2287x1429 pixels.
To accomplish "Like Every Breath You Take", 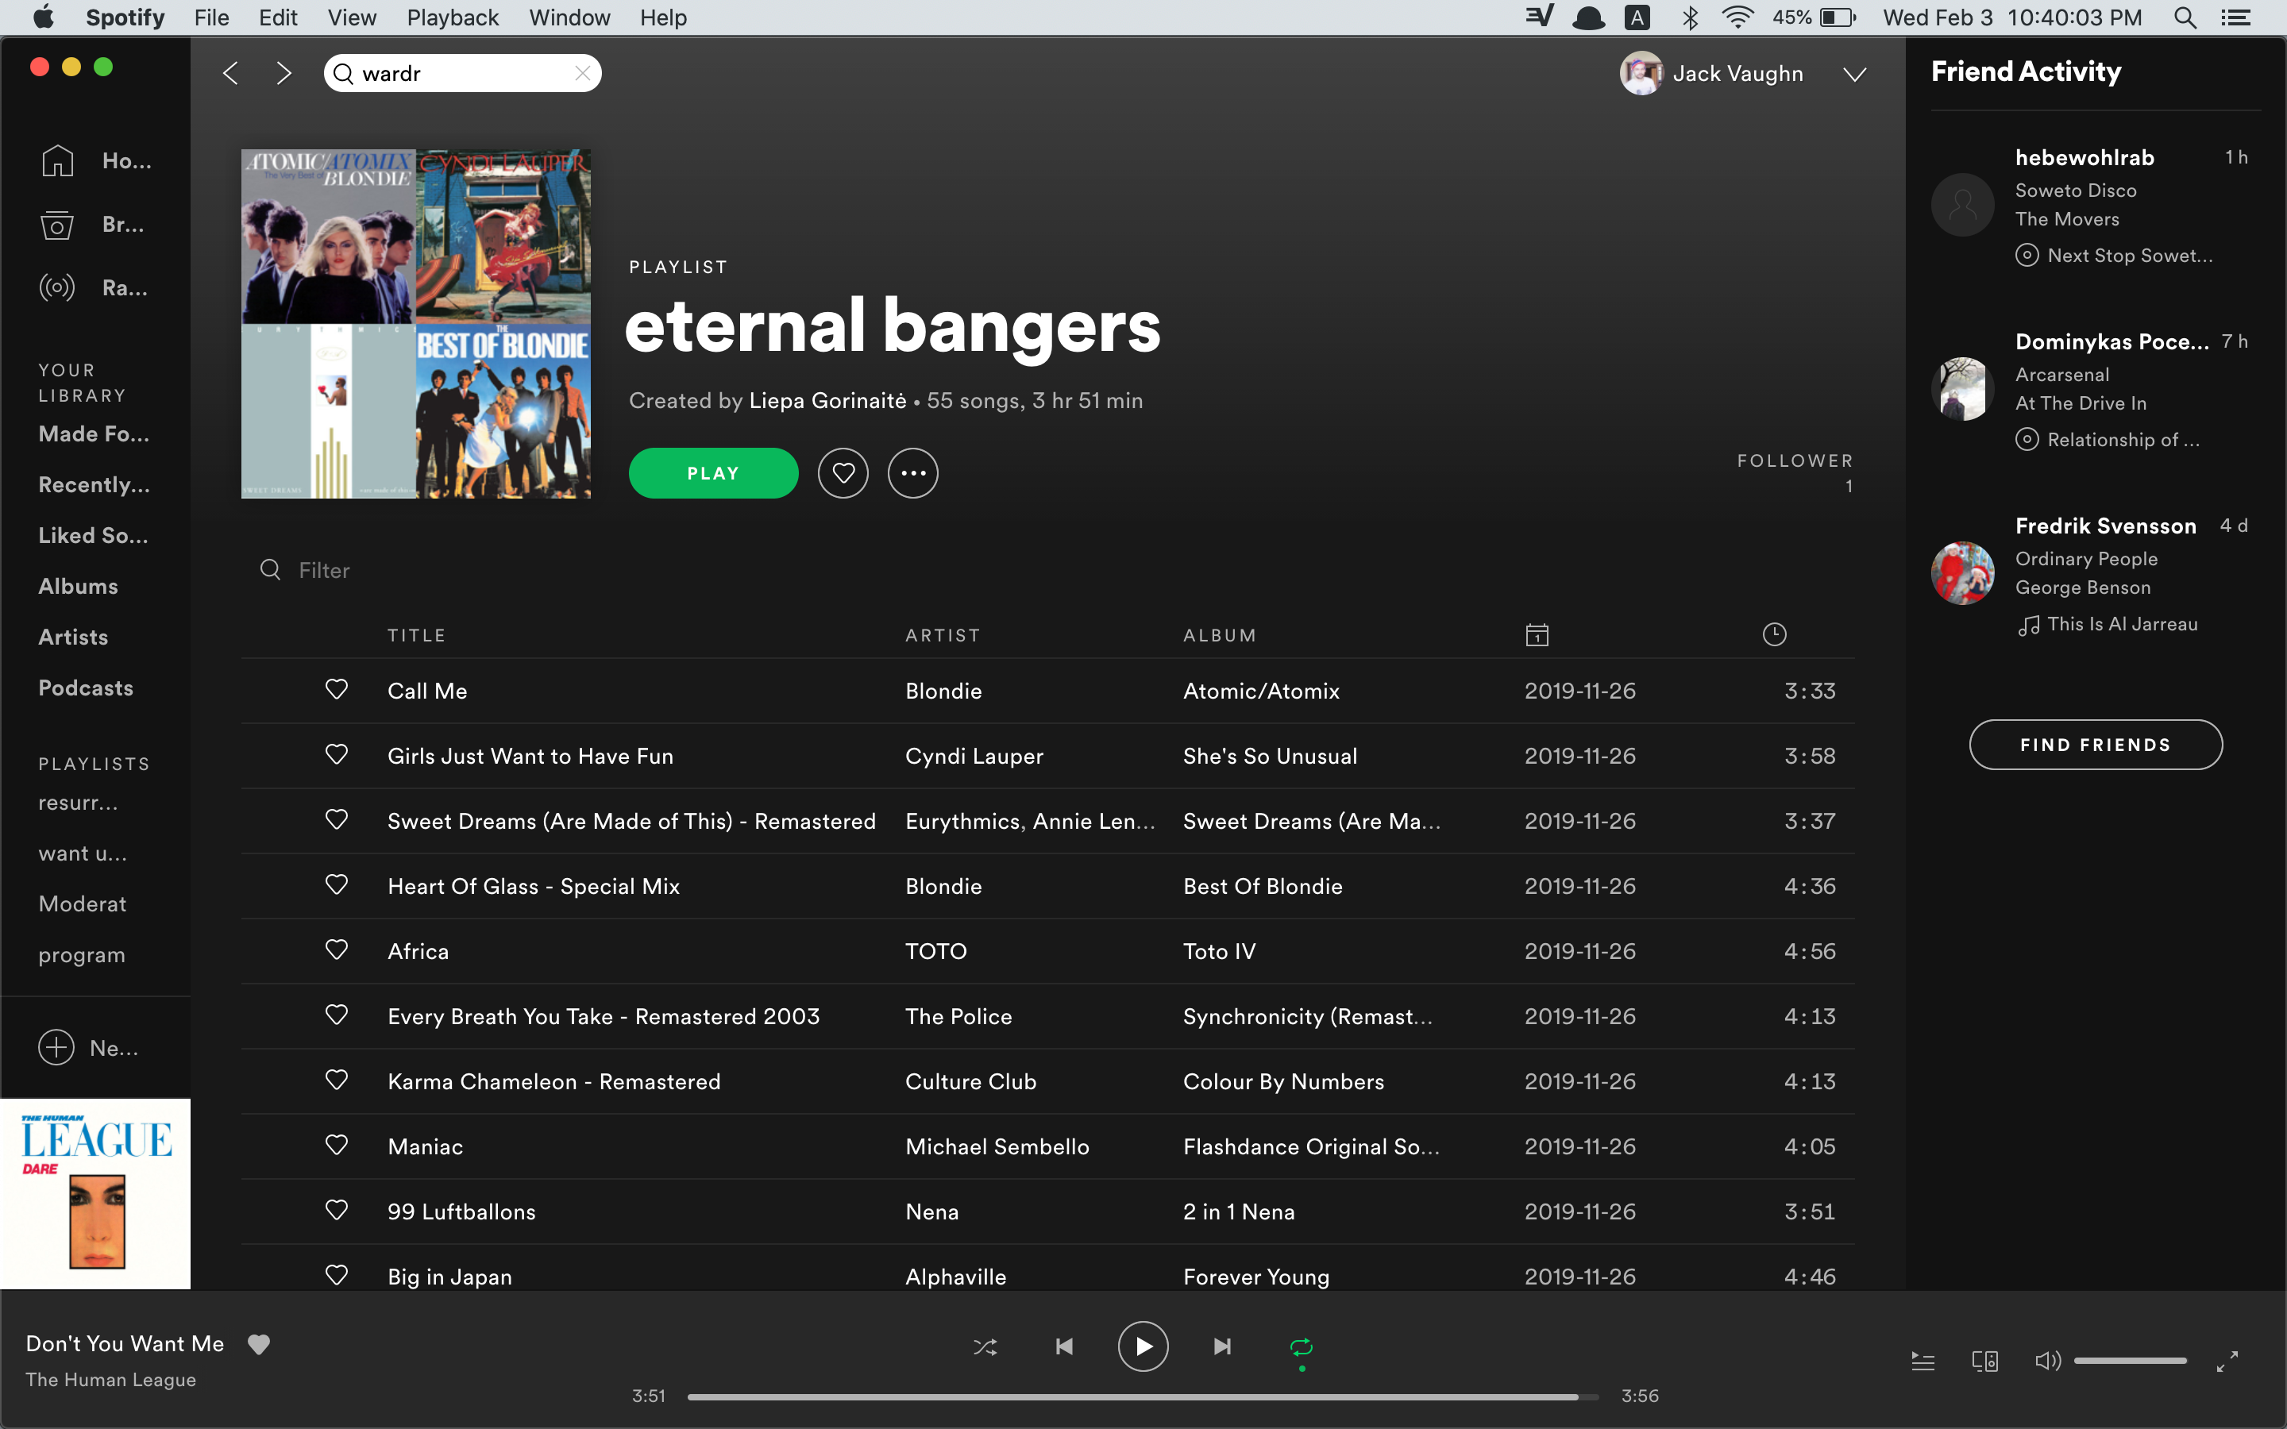I will click(337, 1015).
